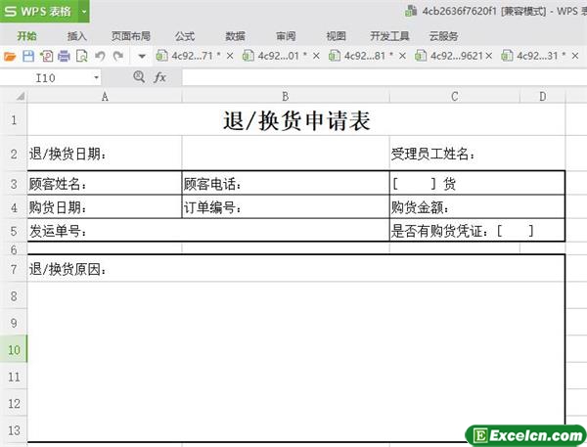587x447 pixels.
Task: Click the Select All corner triangle
Action: pyautogui.click(x=20, y=97)
